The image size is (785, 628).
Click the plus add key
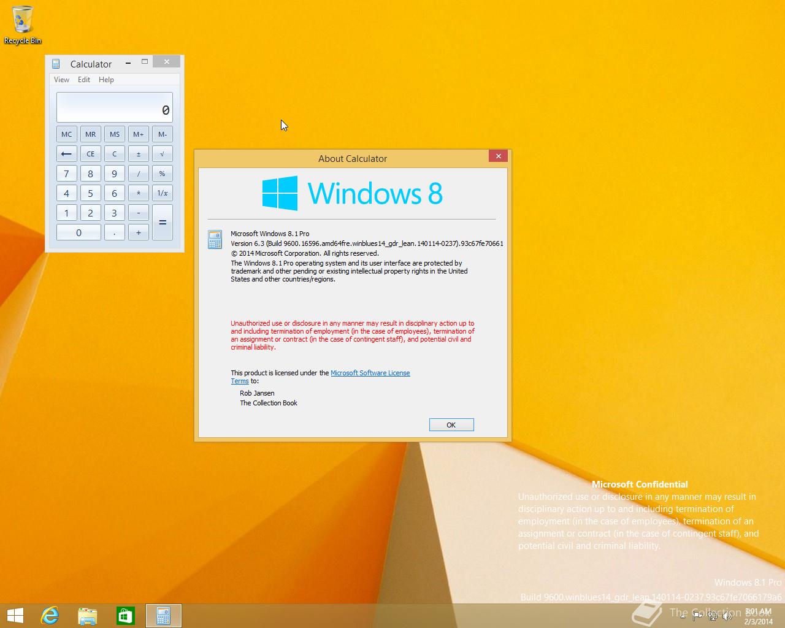click(x=139, y=232)
